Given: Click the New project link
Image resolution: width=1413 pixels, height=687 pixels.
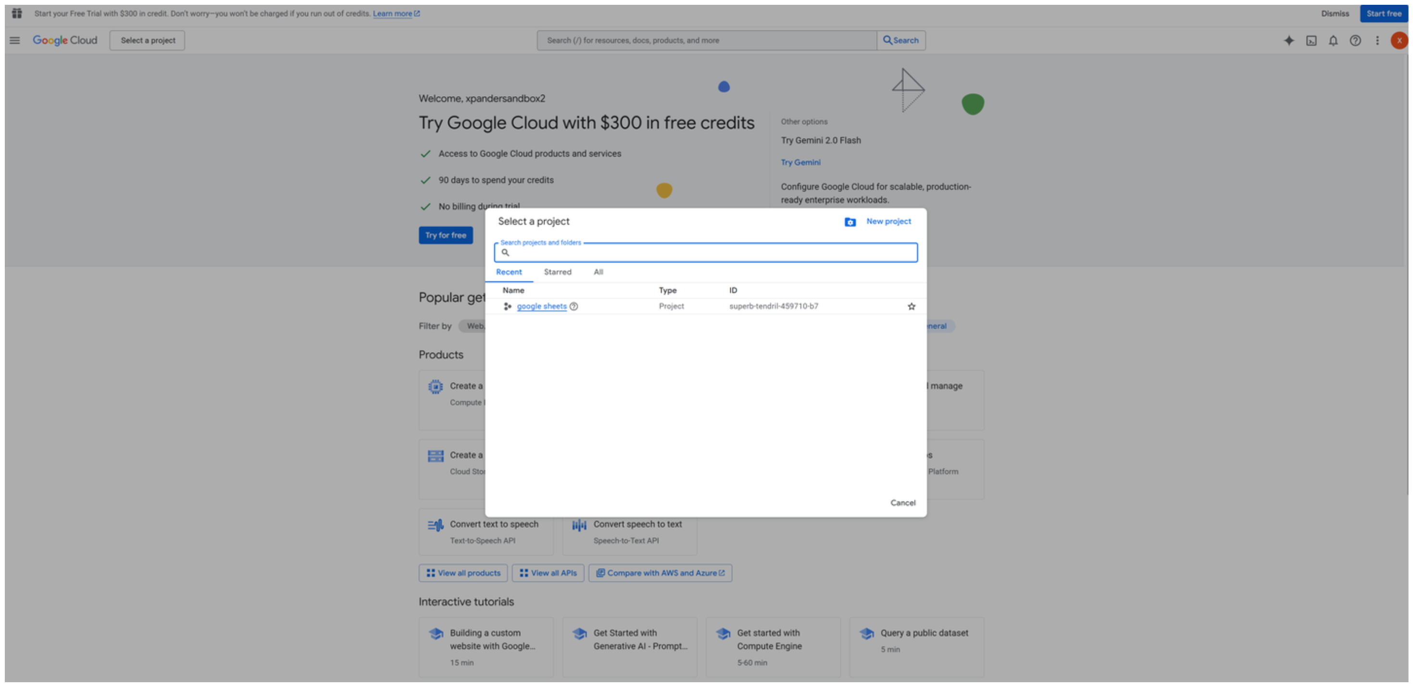Looking at the screenshot, I should (888, 221).
